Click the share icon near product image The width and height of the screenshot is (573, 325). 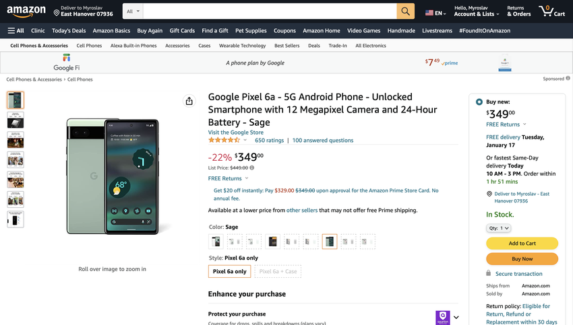(x=189, y=101)
